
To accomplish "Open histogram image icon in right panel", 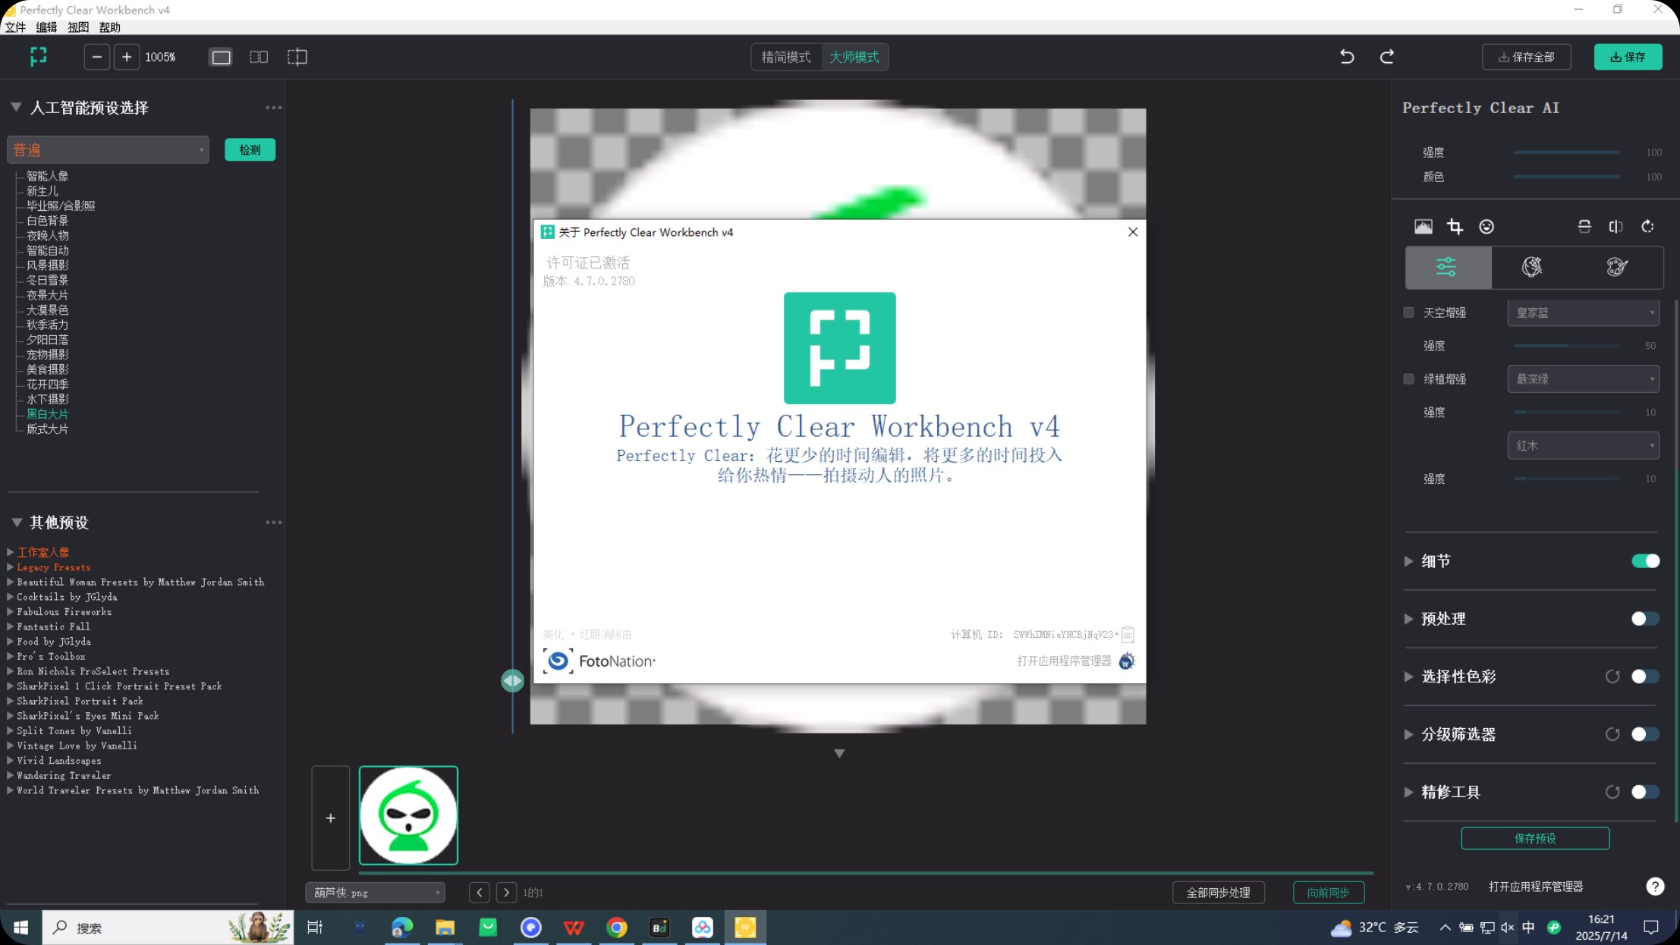I will pos(1424,227).
